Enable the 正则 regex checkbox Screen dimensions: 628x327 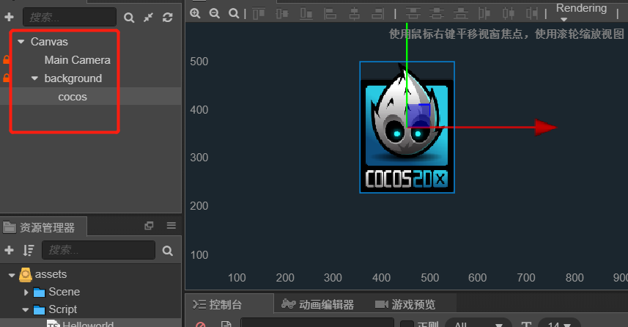coord(407,324)
